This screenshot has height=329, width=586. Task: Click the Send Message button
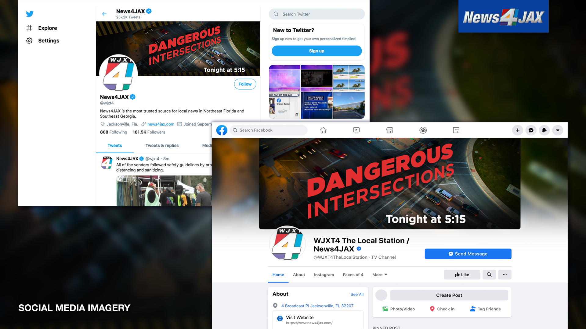[x=468, y=254]
